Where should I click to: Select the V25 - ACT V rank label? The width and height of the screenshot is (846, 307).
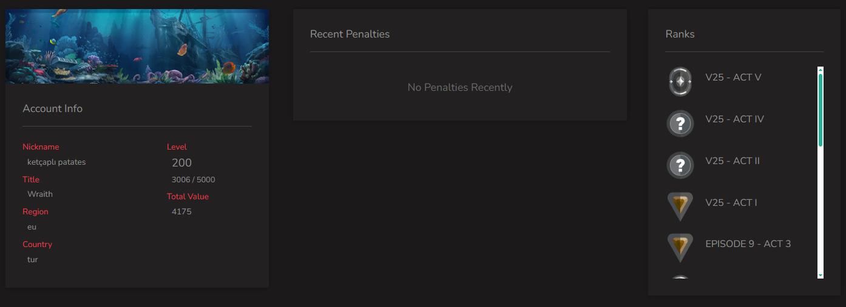733,78
